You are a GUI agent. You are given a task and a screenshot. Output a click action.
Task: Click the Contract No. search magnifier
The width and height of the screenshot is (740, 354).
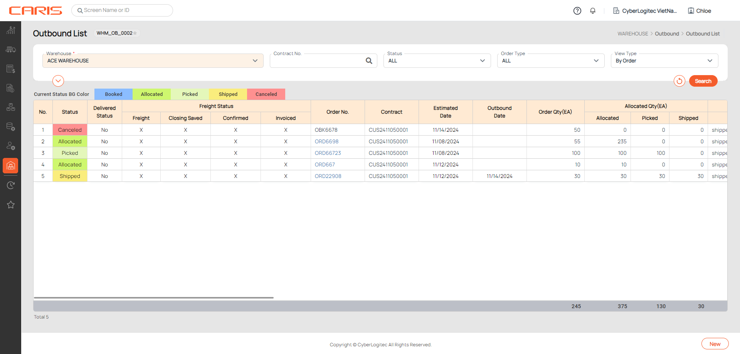point(369,61)
